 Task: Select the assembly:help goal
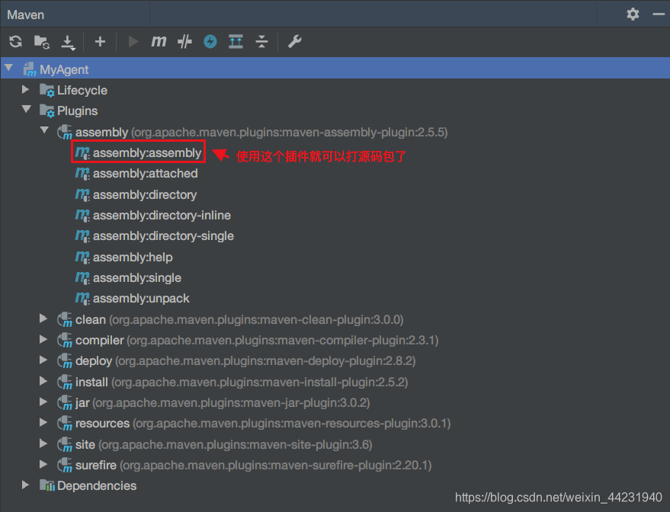click(133, 257)
